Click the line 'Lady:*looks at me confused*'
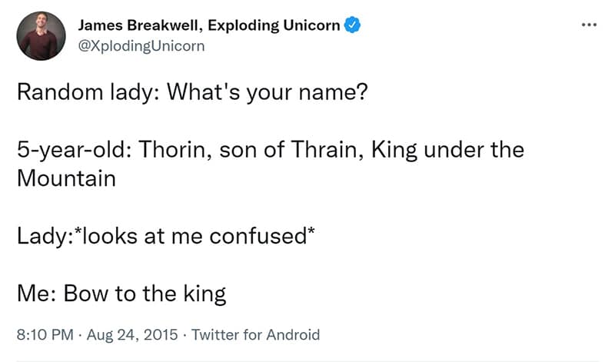The width and height of the screenshot is (615, 362). pyautogui.click(x=165, y=236)
